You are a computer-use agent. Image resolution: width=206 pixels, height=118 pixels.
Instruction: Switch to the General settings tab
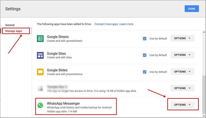point(10,25)
